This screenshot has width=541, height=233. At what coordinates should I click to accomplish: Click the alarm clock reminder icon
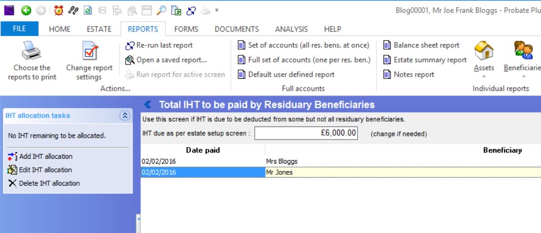pos(58,10)
